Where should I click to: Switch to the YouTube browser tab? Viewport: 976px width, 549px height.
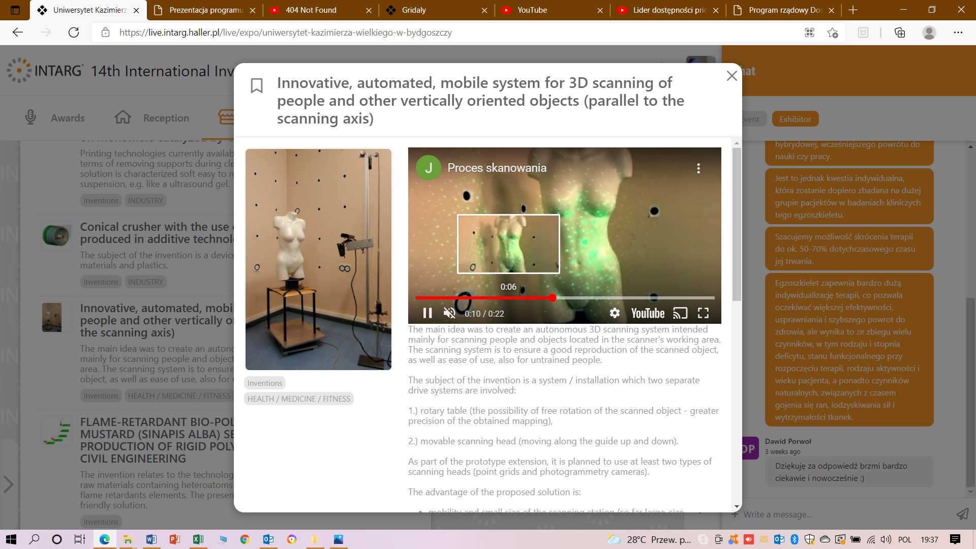click(553, 10)
